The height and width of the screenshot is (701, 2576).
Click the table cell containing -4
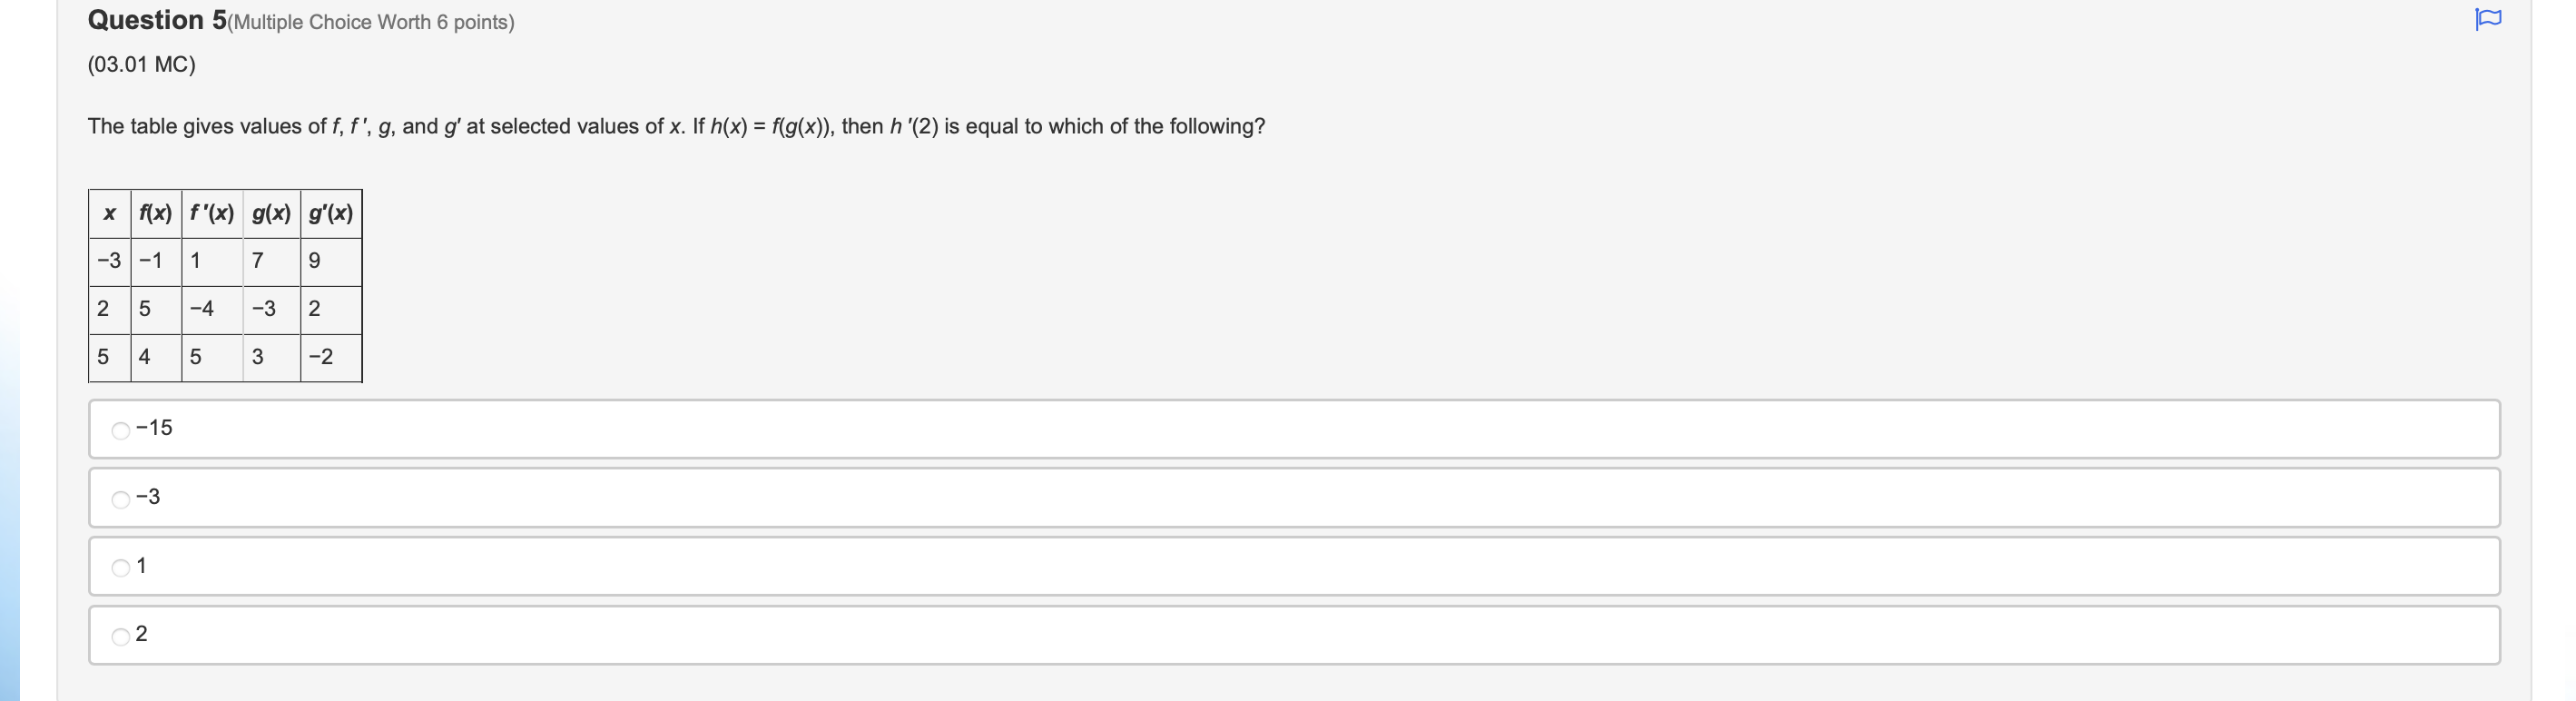(204, 309)
